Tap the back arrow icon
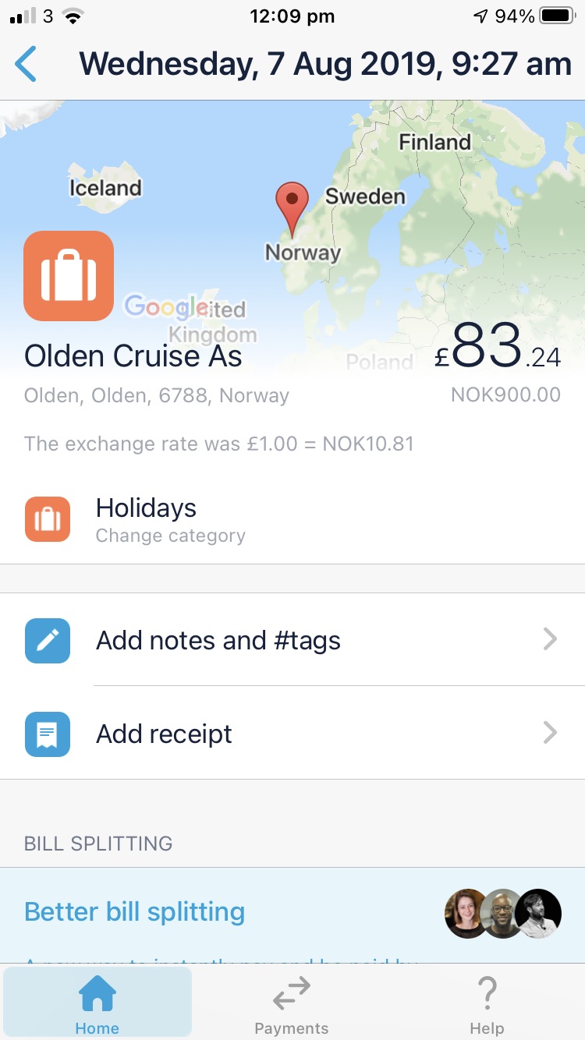Screen dimensions: 585x1040 (x=26, y=64)
